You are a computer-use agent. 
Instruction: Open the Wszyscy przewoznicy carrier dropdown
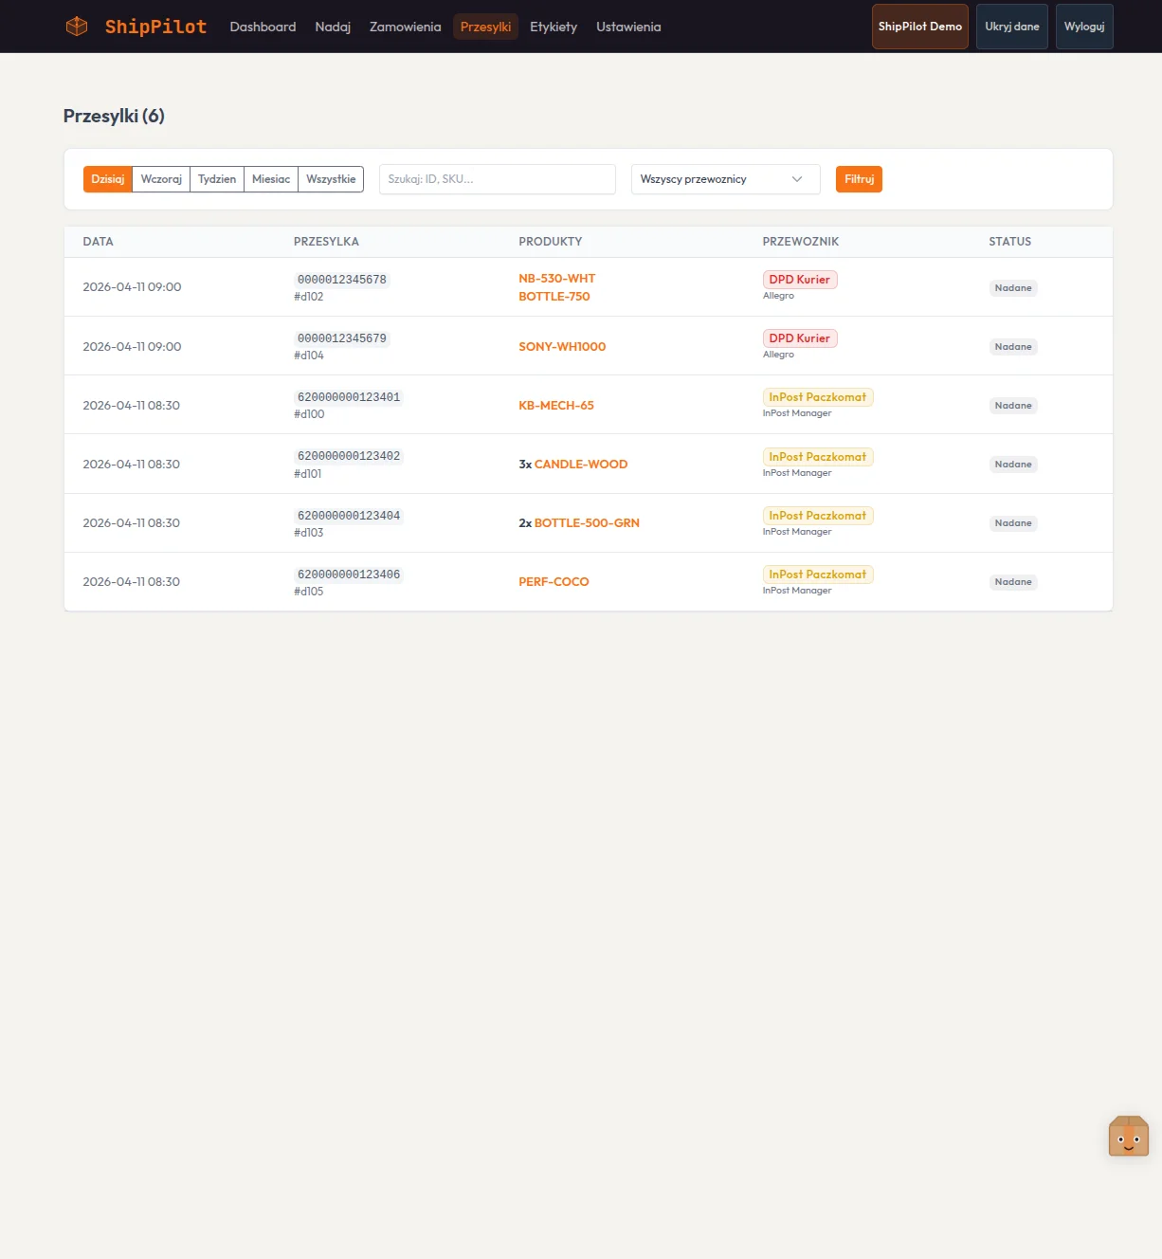point(726,179)
